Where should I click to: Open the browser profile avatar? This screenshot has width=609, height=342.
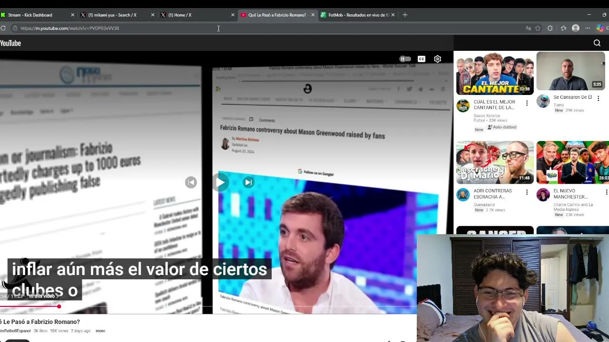tap(576, 28)
